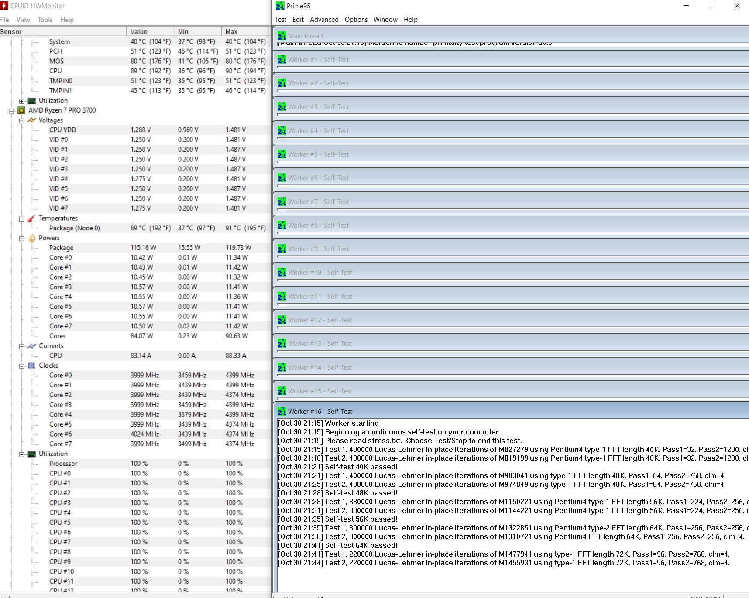Click the Main thread window icon
Viewport: 749px width, 598px height.
282,36
